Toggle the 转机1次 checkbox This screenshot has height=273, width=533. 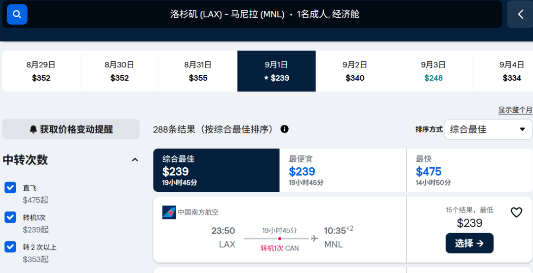[10, 217]
